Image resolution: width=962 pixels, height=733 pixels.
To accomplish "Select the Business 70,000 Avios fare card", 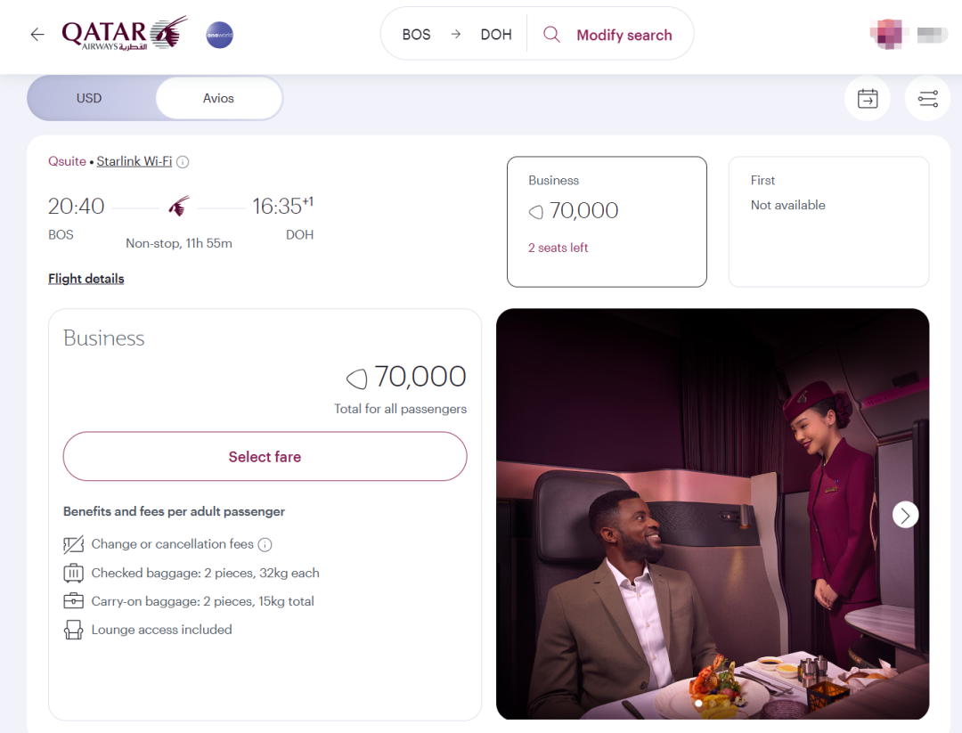I will [x=607, y=222].
